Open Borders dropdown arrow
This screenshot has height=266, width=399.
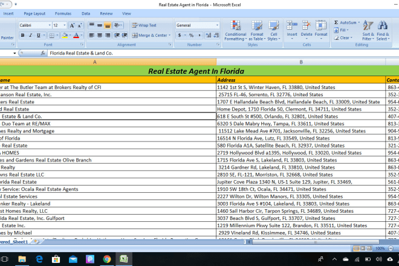coord(57,36)
